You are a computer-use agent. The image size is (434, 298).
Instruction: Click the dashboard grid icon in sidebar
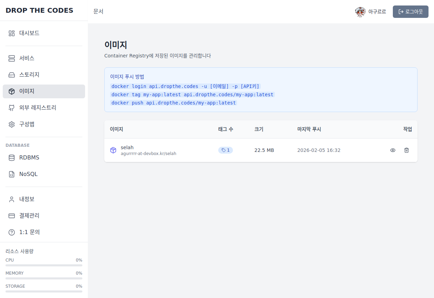12,33
